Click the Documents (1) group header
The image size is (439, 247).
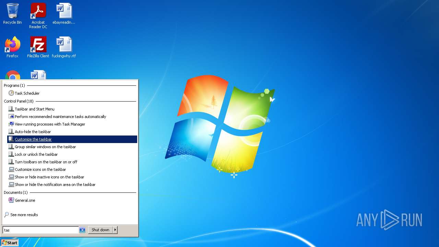click(x=16, y=192)
